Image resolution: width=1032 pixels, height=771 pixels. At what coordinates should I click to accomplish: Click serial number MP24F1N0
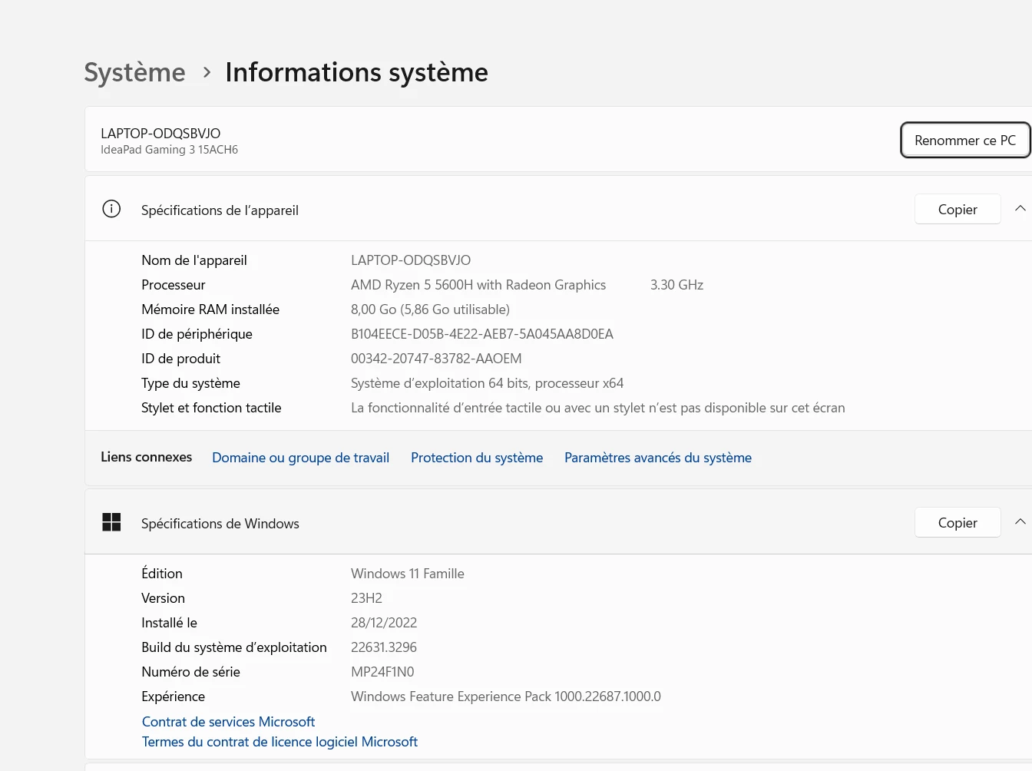point(382,672)
